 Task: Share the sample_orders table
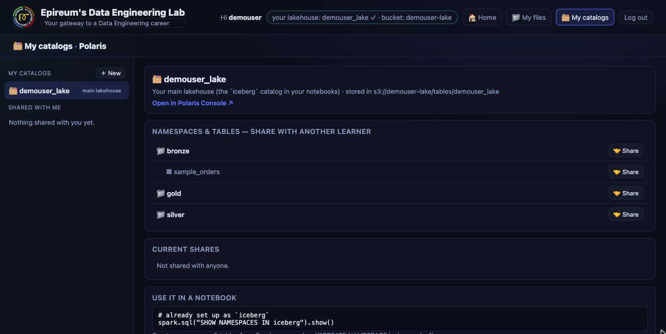point(626,172)
